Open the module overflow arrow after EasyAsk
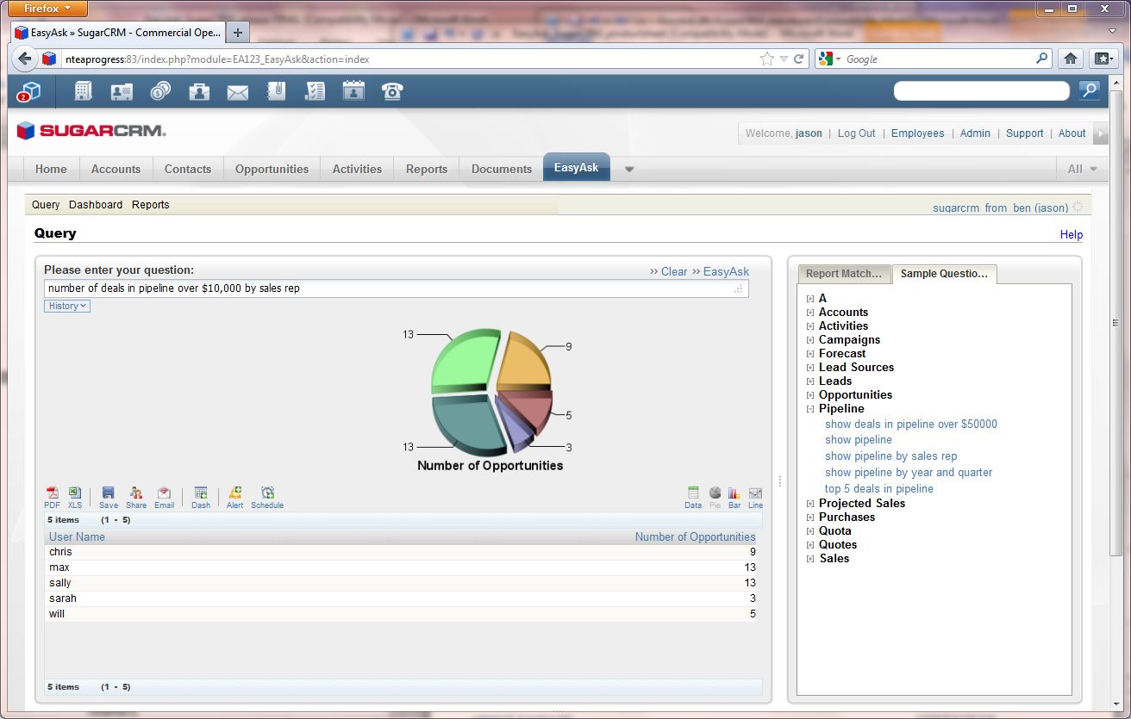1131x719 pixels. (x=629, y=169)
